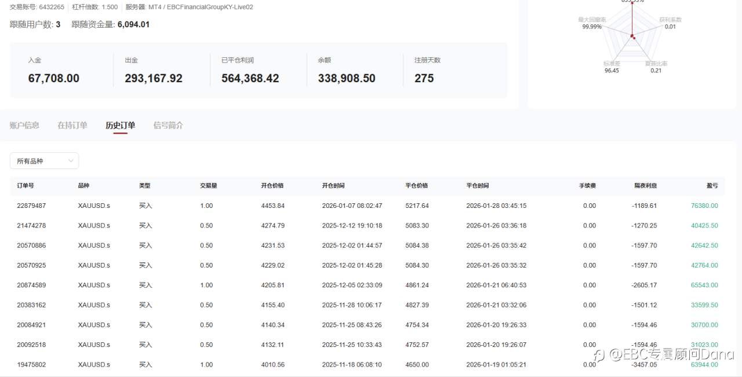Click profit value 40425.50

click(x=704, y=225)
